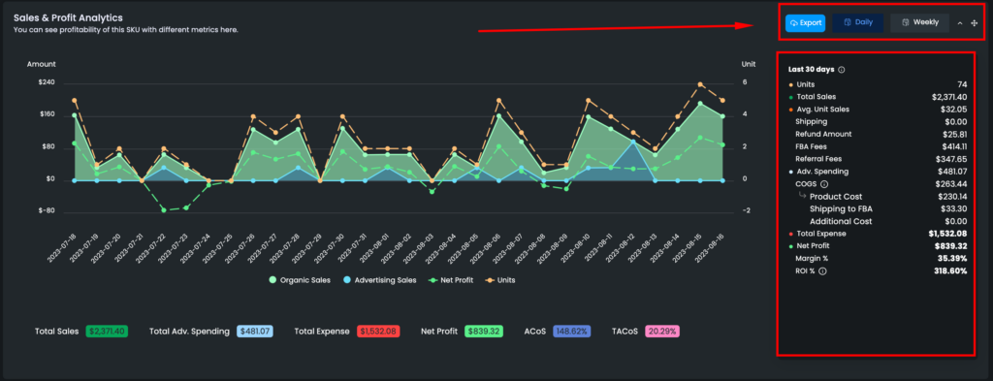Viewport: 993px width, 381px height.
Task: Toggle the Organic Sales legend series
Action: (300, 280)
